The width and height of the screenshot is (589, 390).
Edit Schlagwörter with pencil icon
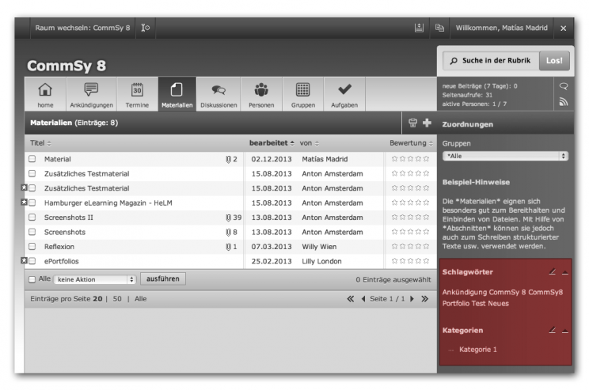pyautogui.click(x=553, y=272)
